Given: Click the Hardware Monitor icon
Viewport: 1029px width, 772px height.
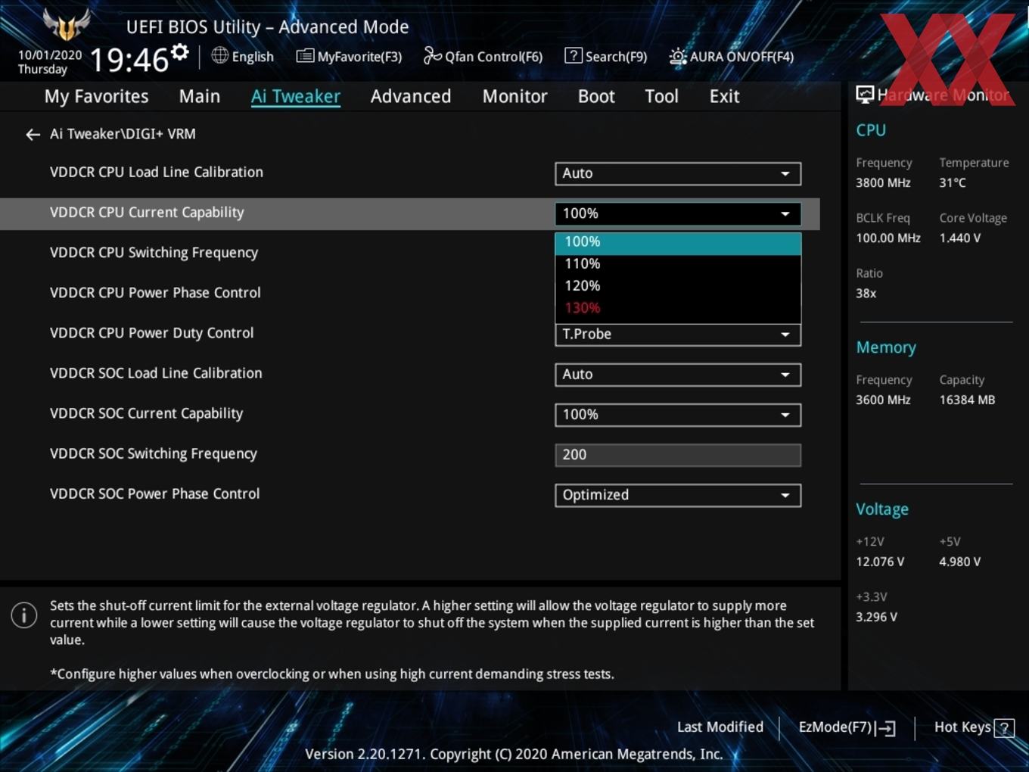Looking at the screenshot, I should (865, 95).
